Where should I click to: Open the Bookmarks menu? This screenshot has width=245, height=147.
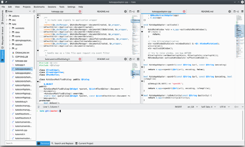(39, 7)
